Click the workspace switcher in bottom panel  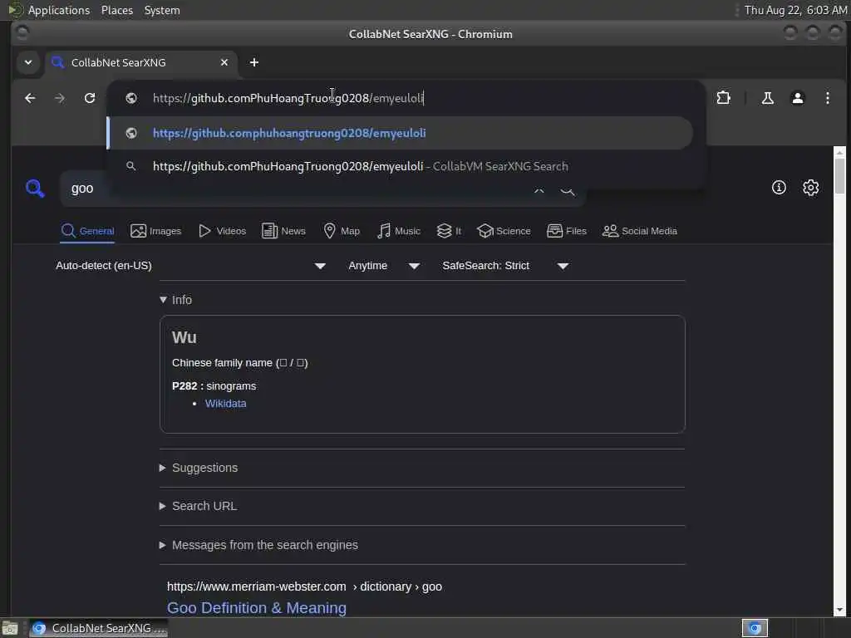pos(755,628)
